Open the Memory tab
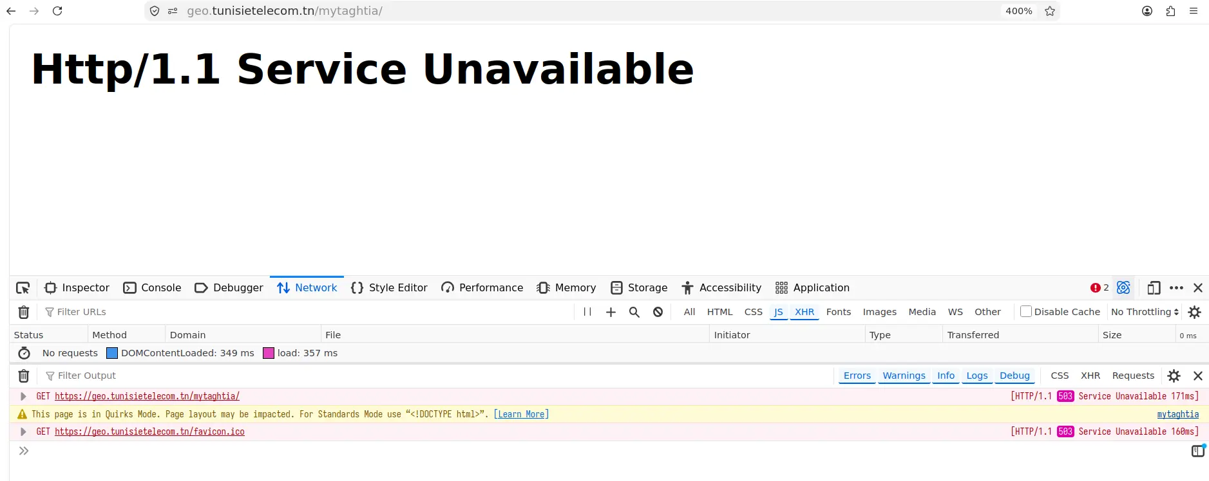Viewport: 1209px width, 481px height. coord(567,288)
